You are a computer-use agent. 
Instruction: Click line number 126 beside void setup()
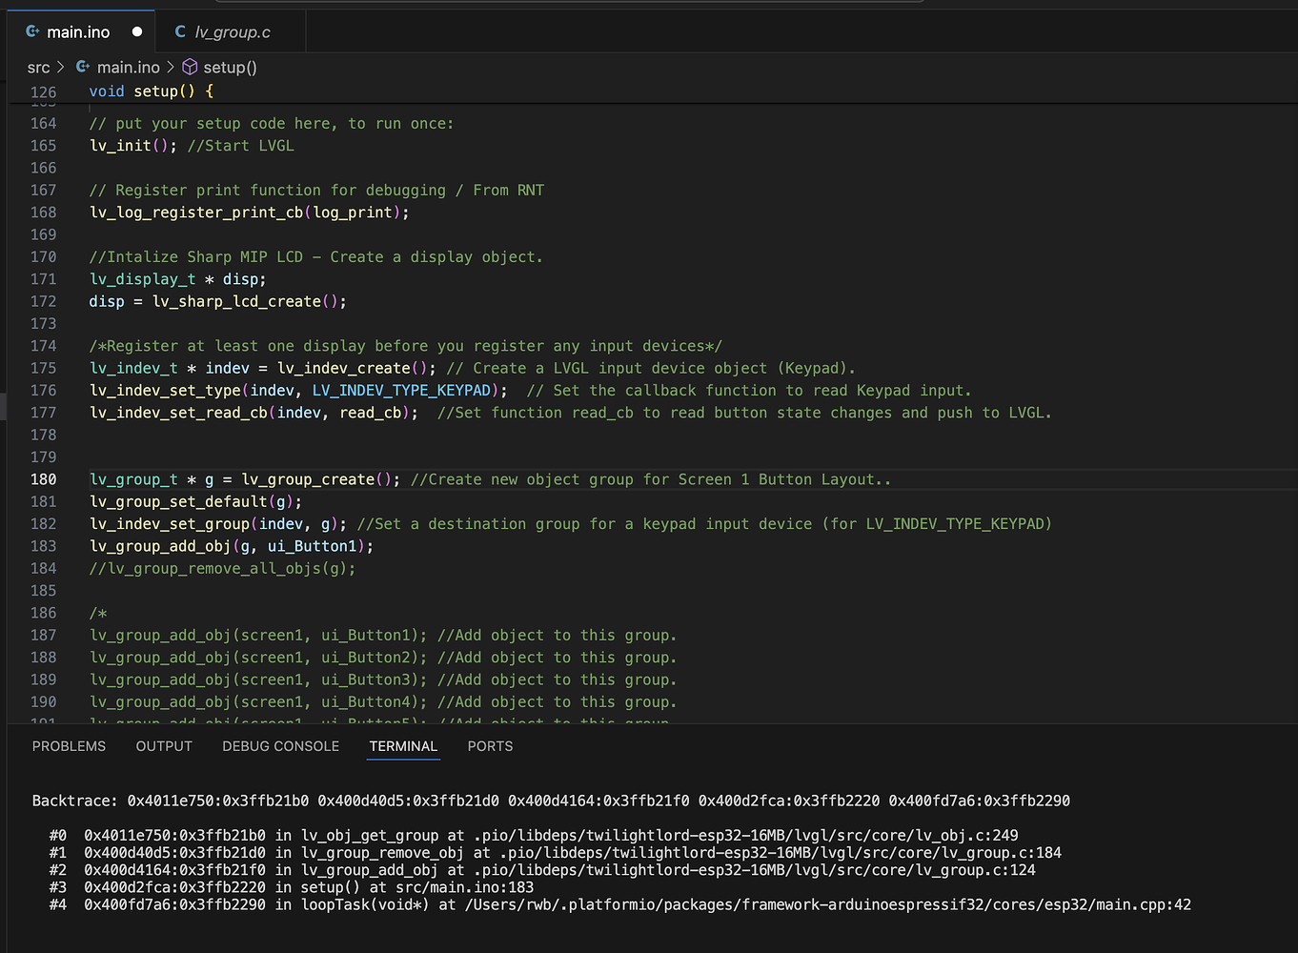pyautogui.click(x=43, y=91)
